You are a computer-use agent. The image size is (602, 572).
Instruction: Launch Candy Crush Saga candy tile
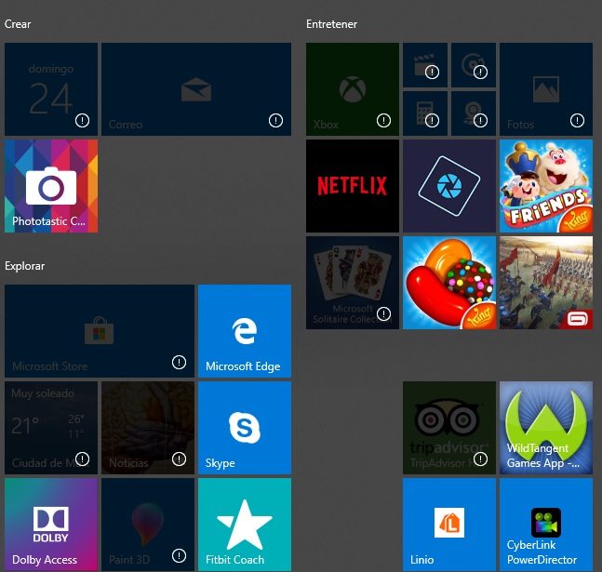tap(449, 283)
